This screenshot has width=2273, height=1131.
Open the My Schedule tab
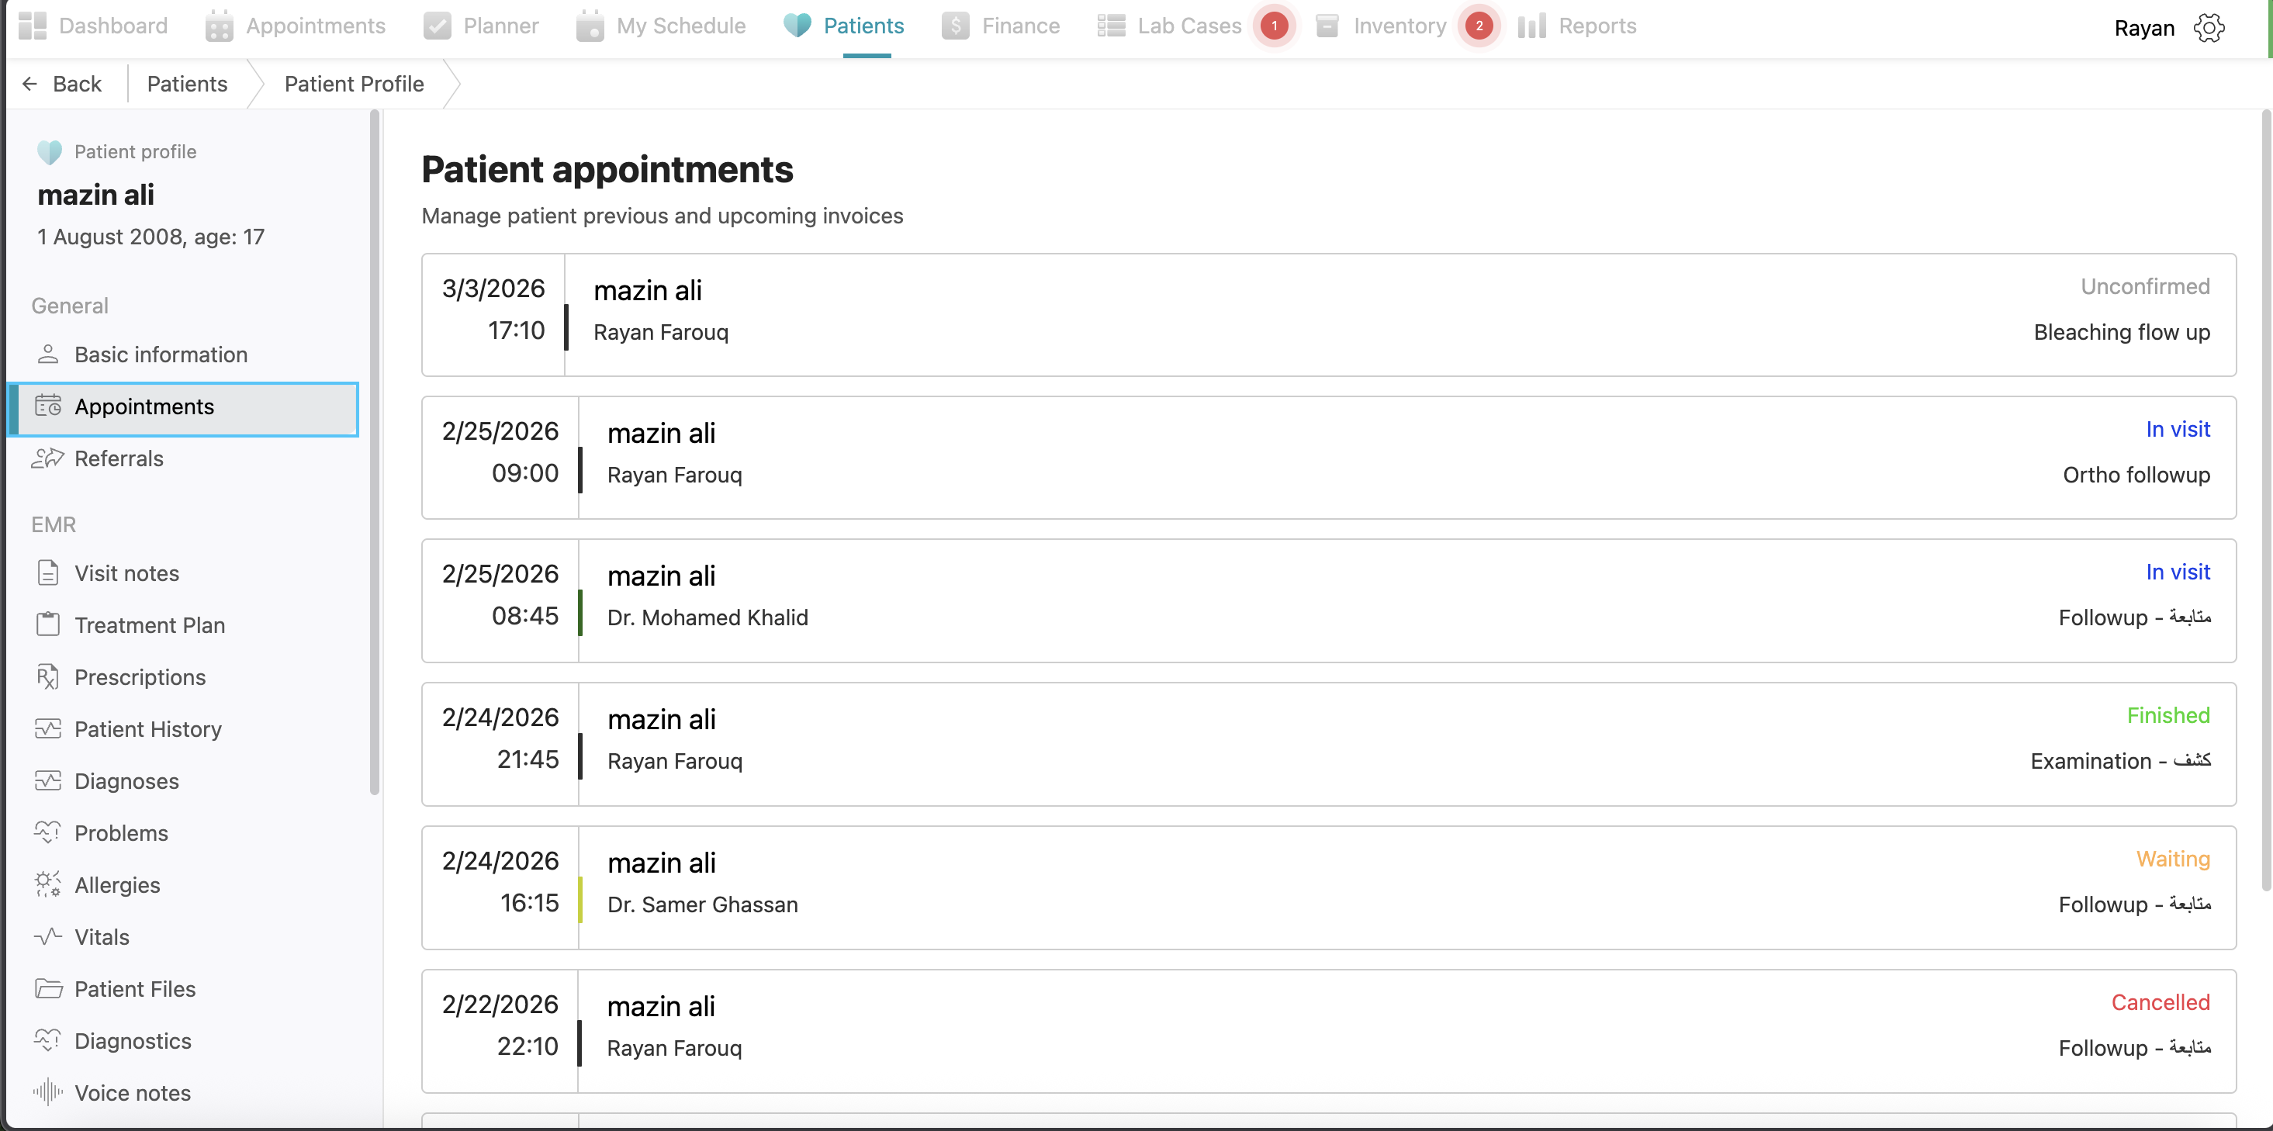click(661, 26)
